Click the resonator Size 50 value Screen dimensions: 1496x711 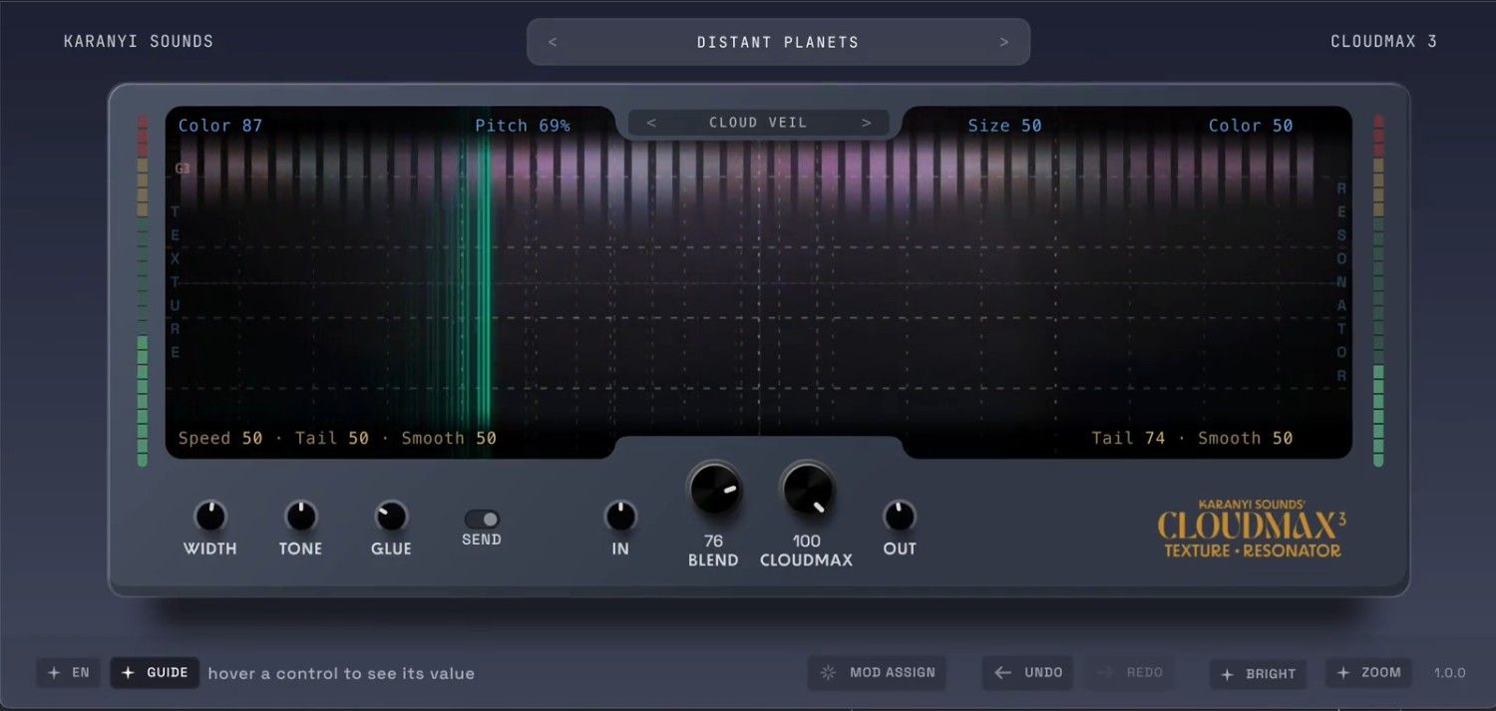click(1004, 126)
